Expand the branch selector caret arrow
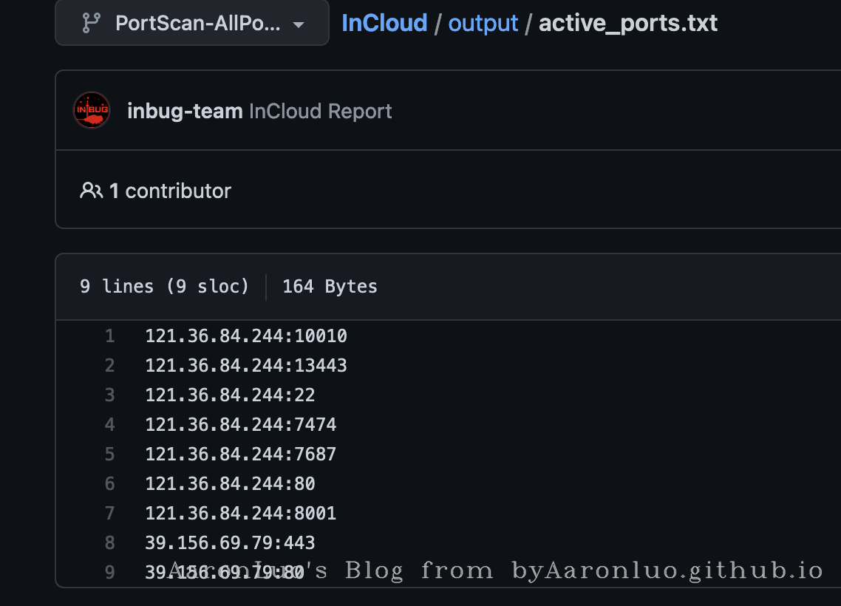Screen dimensions: 841x606 [299, 24]
